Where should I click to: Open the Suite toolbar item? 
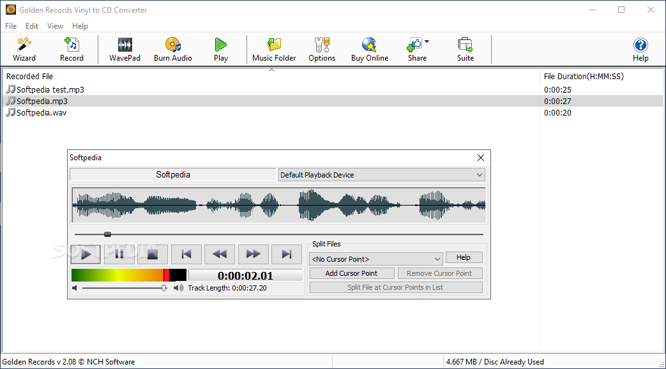click(465, 50)
